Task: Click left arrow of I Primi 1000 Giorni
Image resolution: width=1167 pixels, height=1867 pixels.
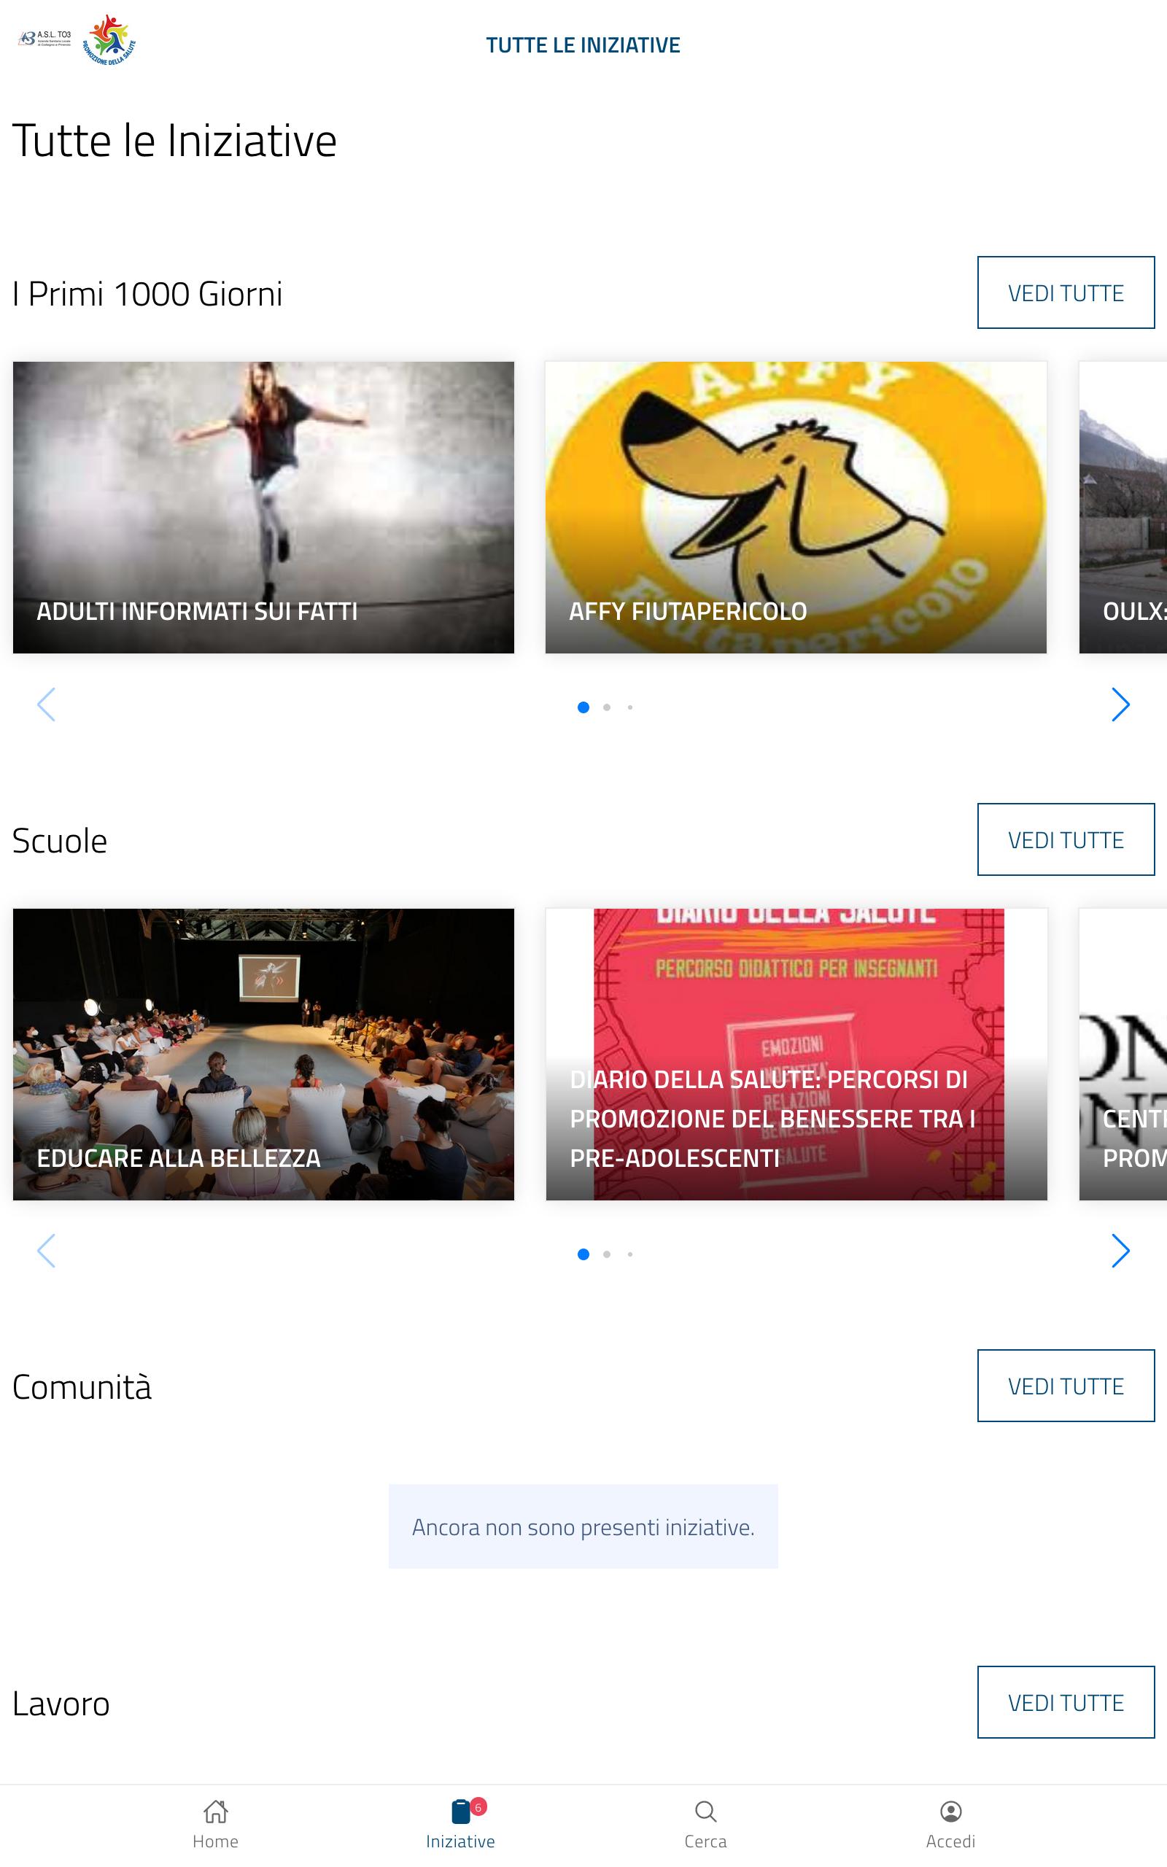Action: (x=46, y=705)
